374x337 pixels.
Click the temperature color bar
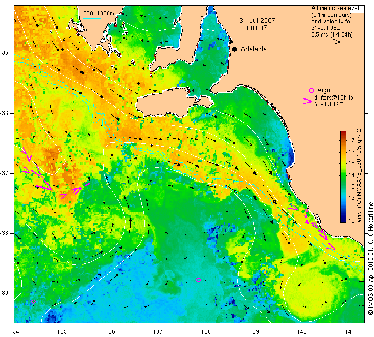(x=343, y=176)
